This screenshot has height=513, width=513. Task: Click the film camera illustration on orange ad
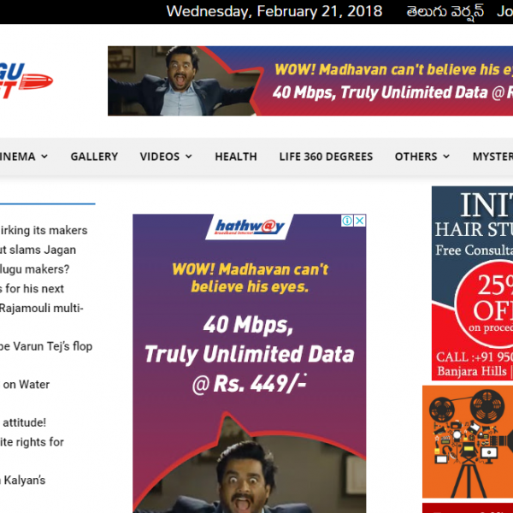click(x=467, y=441)
